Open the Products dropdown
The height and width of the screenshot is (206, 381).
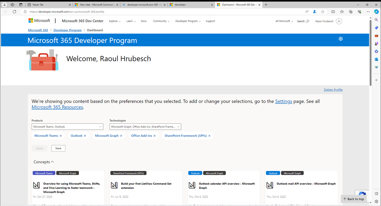point(67,127)
